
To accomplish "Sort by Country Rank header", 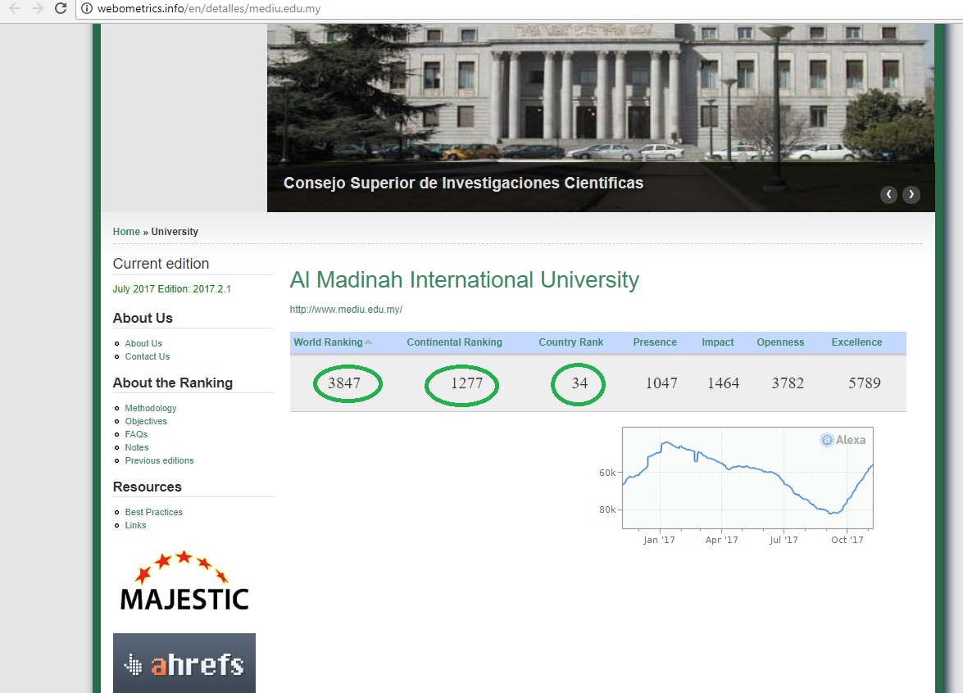I will pos(570,342).
